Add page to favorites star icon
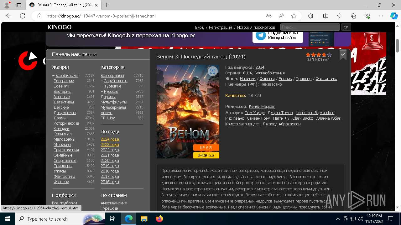The image size is (401, 225). 294,16
